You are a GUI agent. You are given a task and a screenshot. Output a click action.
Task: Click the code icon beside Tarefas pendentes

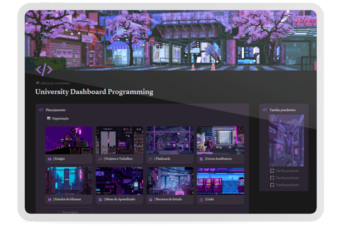265,110
